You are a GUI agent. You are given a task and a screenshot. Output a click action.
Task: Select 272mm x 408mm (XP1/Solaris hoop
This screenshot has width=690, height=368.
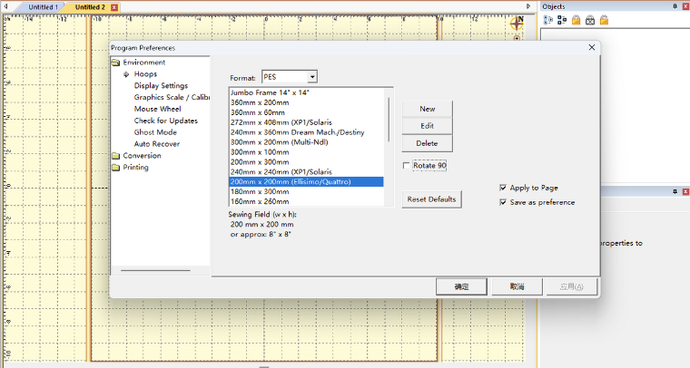306,122
